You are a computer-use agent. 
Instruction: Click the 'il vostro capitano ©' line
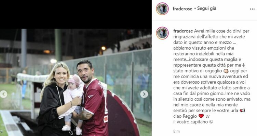coord(193,122)
